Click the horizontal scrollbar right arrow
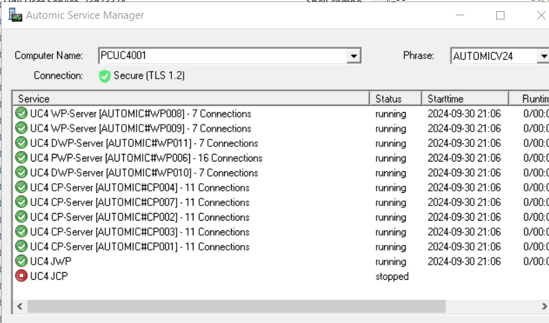 (544, 306)
